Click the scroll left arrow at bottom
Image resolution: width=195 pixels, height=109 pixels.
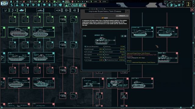tap(2, 108)
